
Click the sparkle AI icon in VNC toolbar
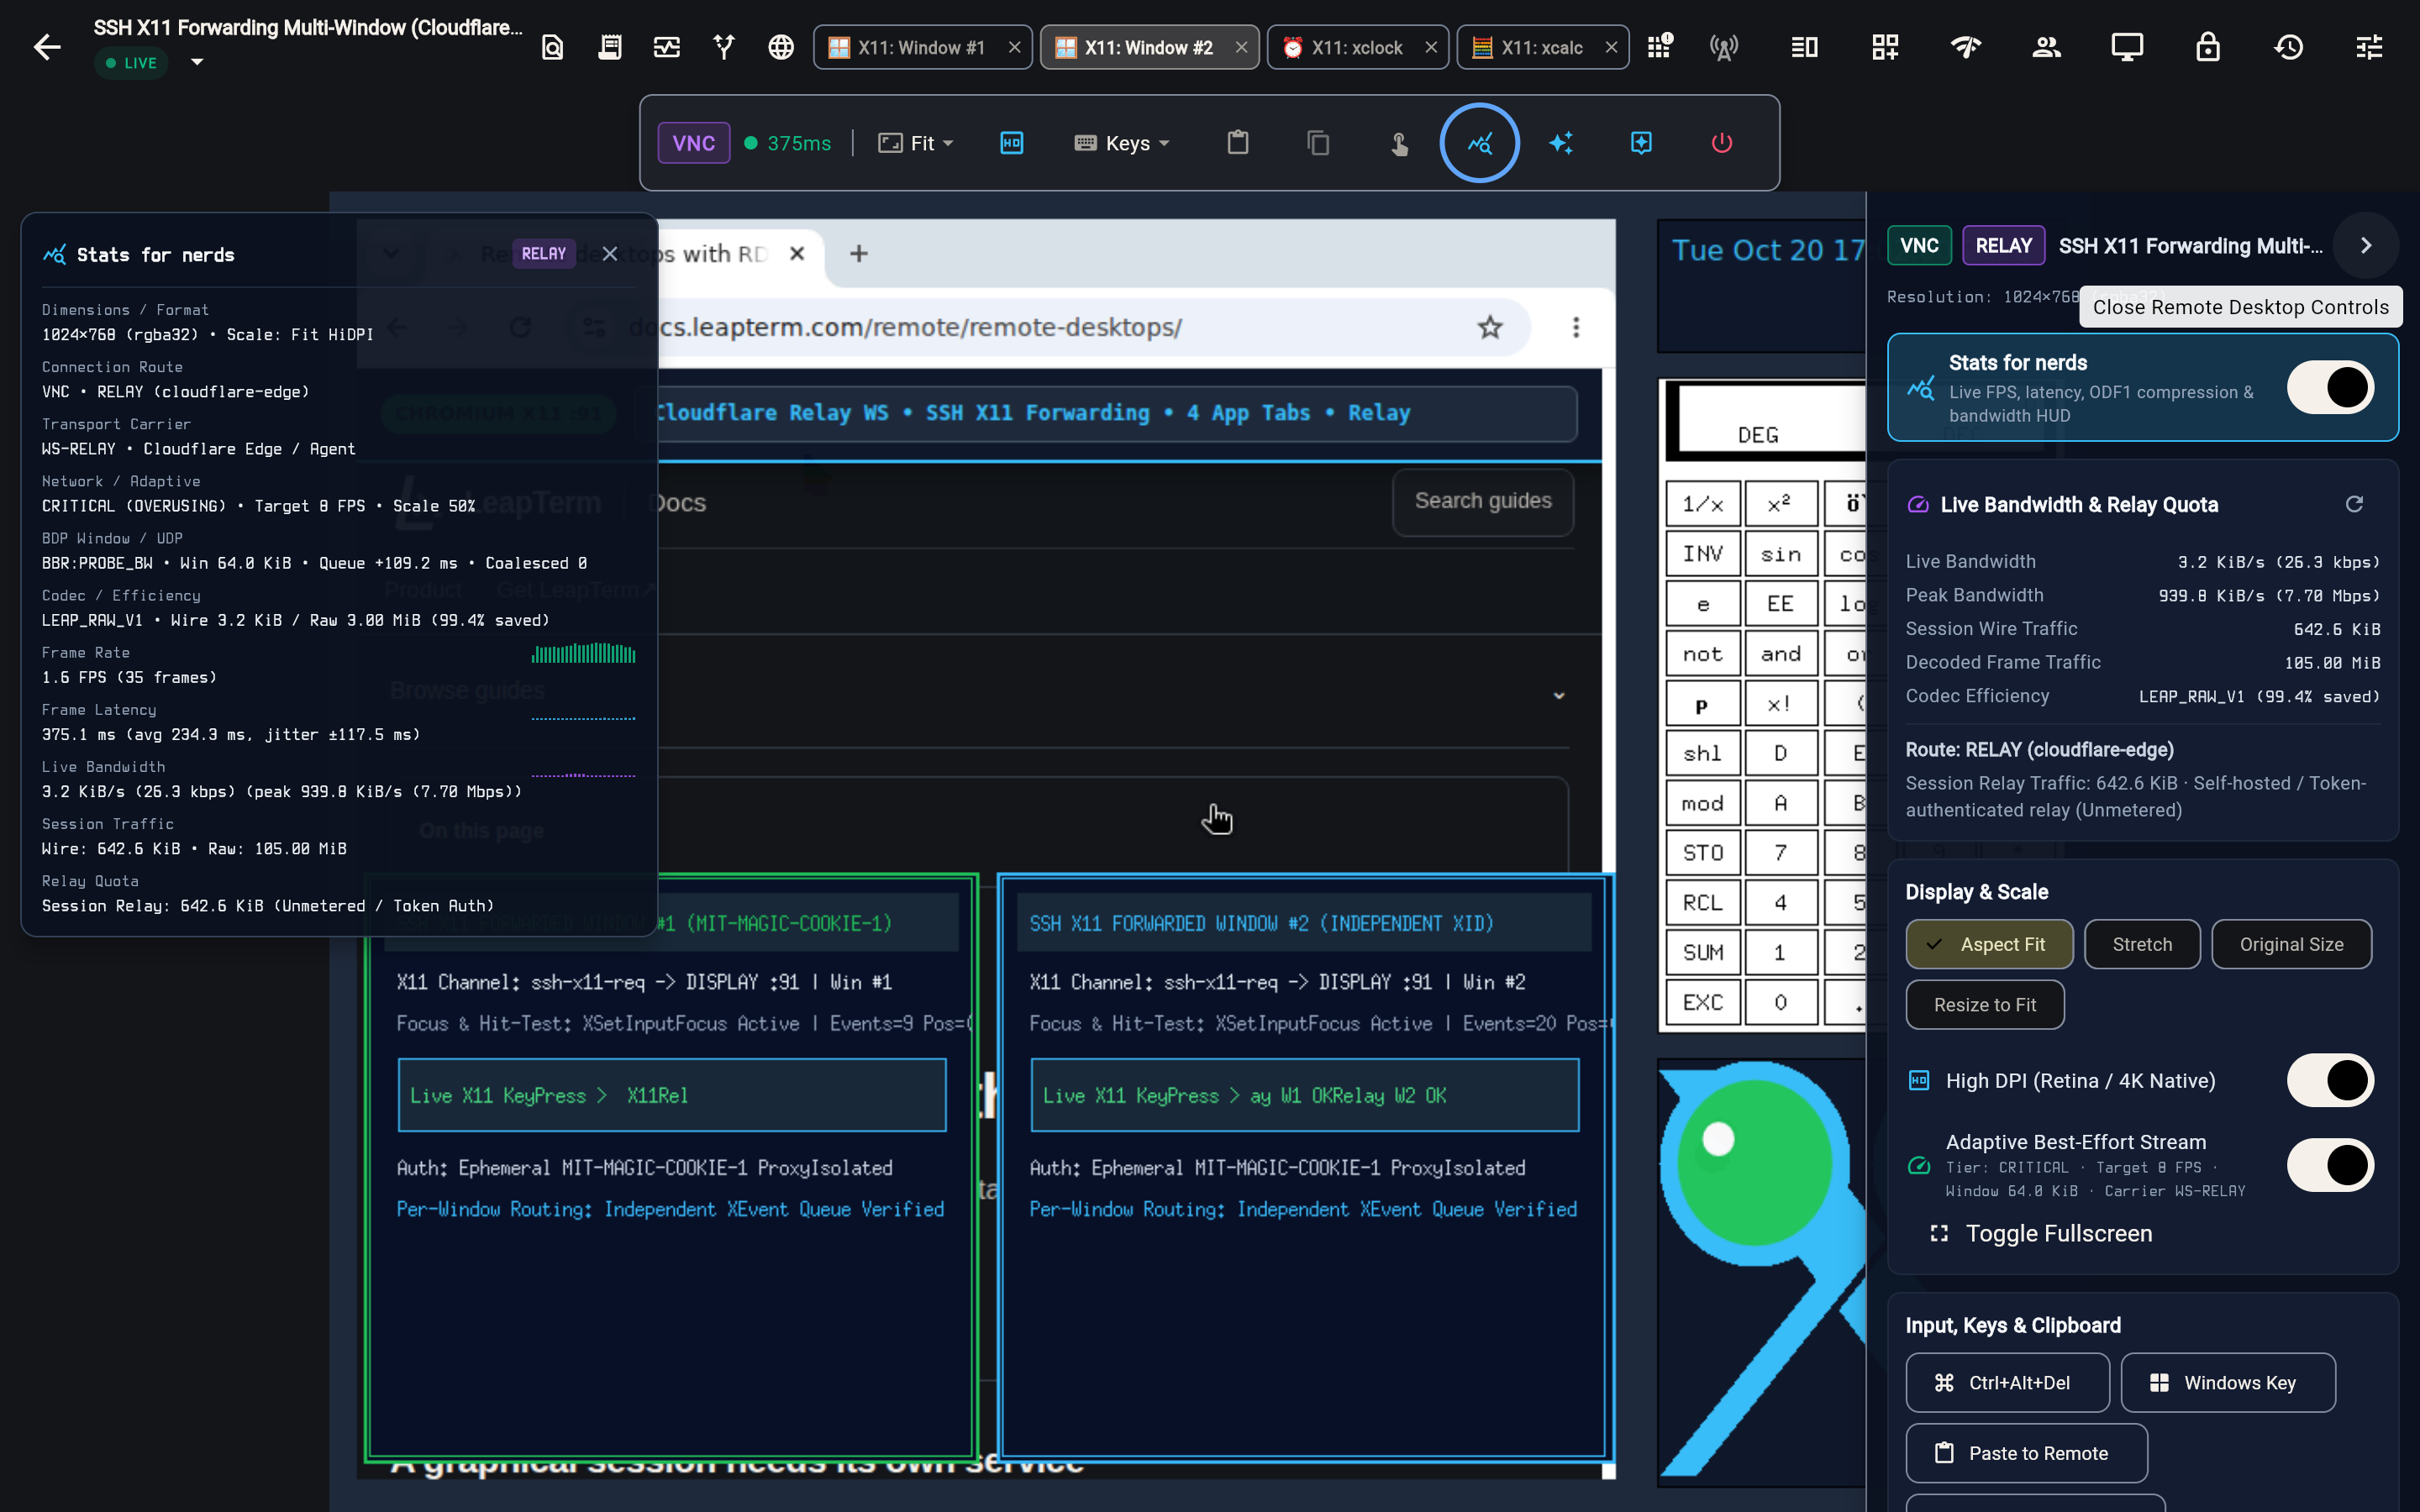tap(1561, 143)
